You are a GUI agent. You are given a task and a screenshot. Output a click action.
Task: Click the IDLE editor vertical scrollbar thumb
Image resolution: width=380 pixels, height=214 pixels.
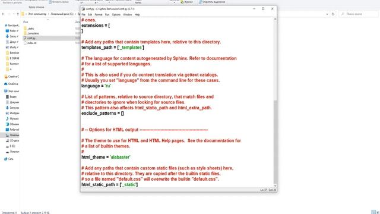(275, 141)
